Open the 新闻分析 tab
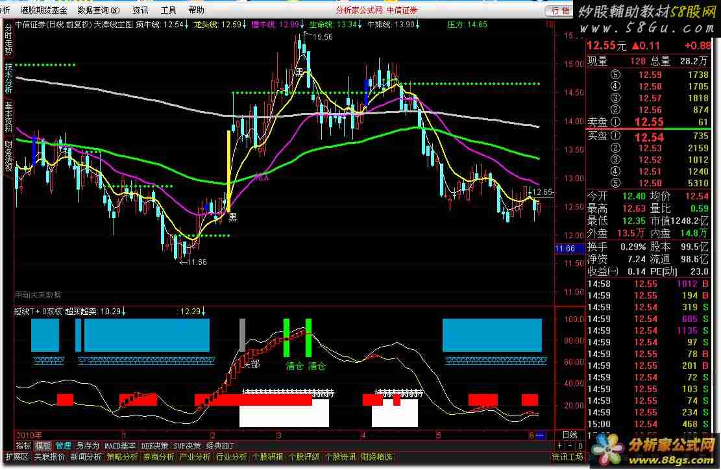The image size is (721, 470). (x=86, y=457)
